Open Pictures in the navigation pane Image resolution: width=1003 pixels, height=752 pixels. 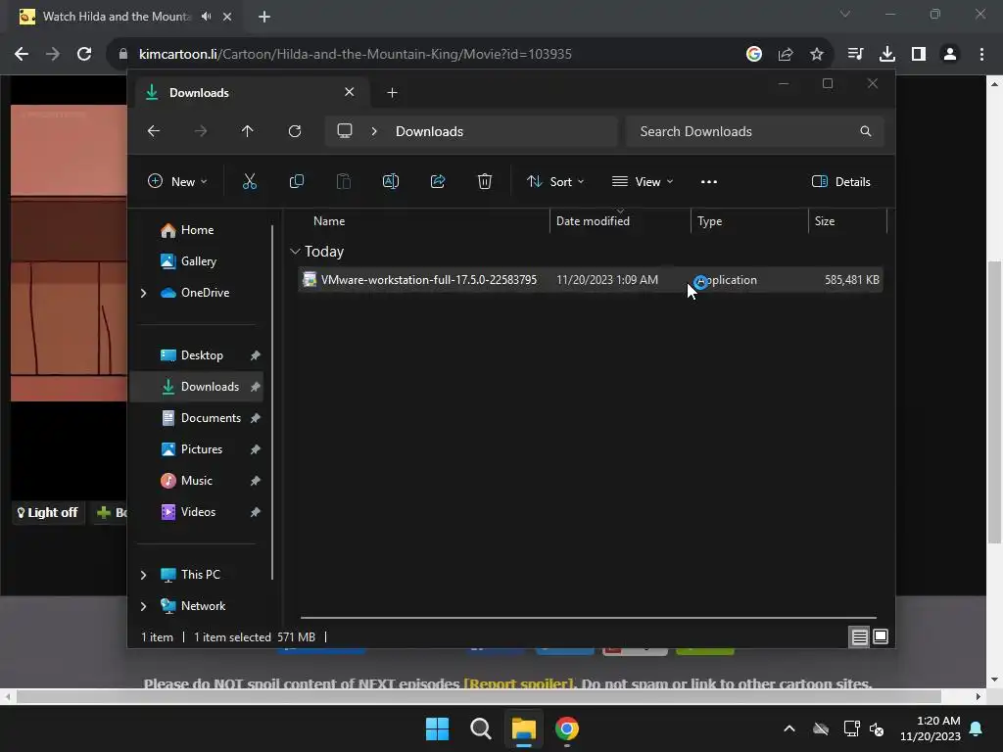point(202,448)
